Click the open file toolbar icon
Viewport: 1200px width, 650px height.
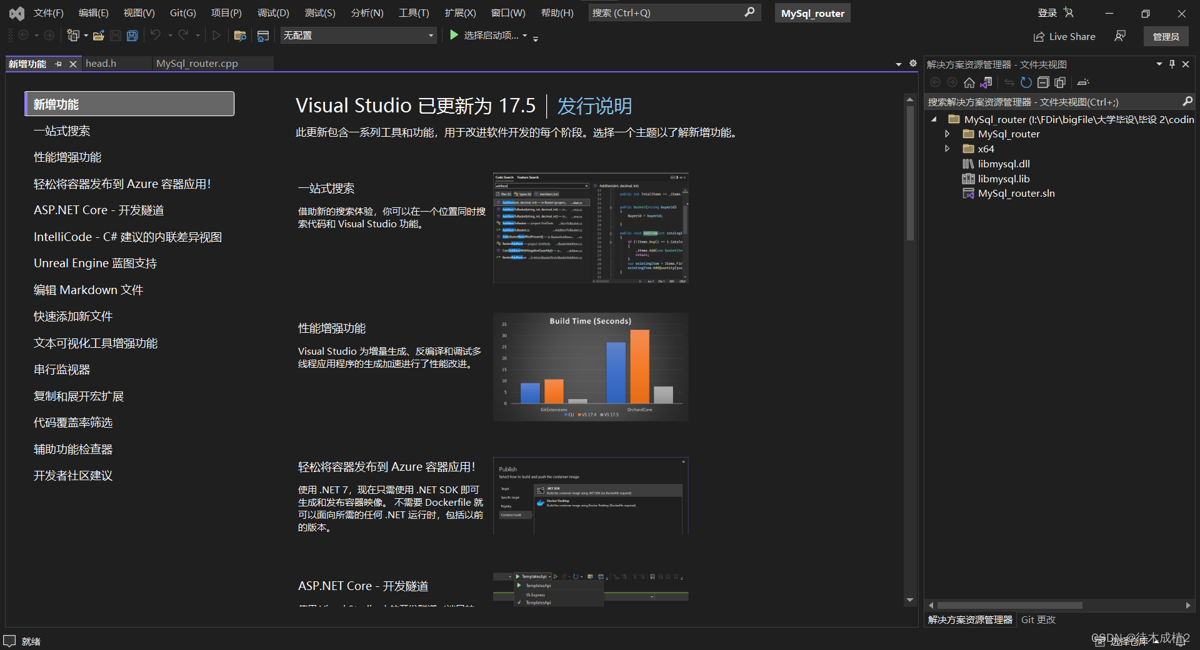click(99, 36)
